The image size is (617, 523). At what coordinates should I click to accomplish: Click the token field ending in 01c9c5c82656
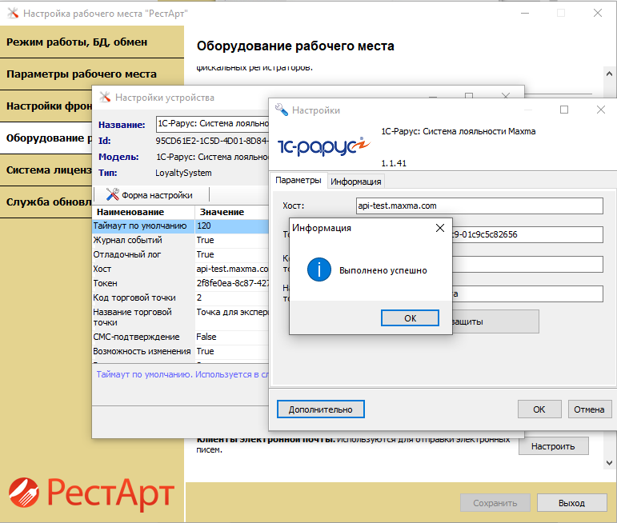click(x=527, y=235)
